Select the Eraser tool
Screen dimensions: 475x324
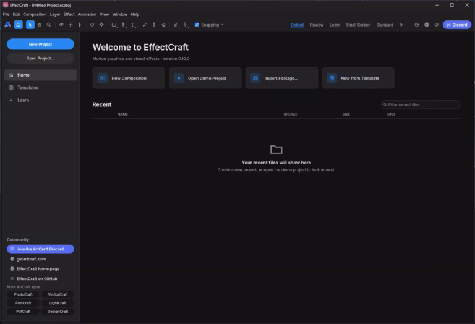(163, 25)
